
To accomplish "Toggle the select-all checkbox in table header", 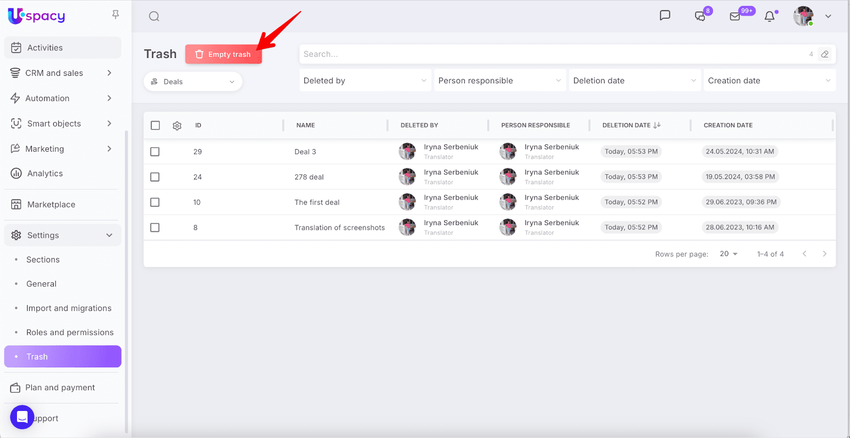I will (x=155, y=125).
